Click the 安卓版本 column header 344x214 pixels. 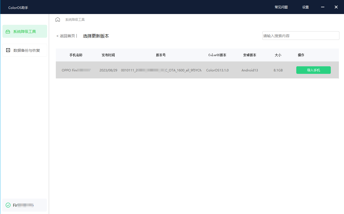pos(249,55)
